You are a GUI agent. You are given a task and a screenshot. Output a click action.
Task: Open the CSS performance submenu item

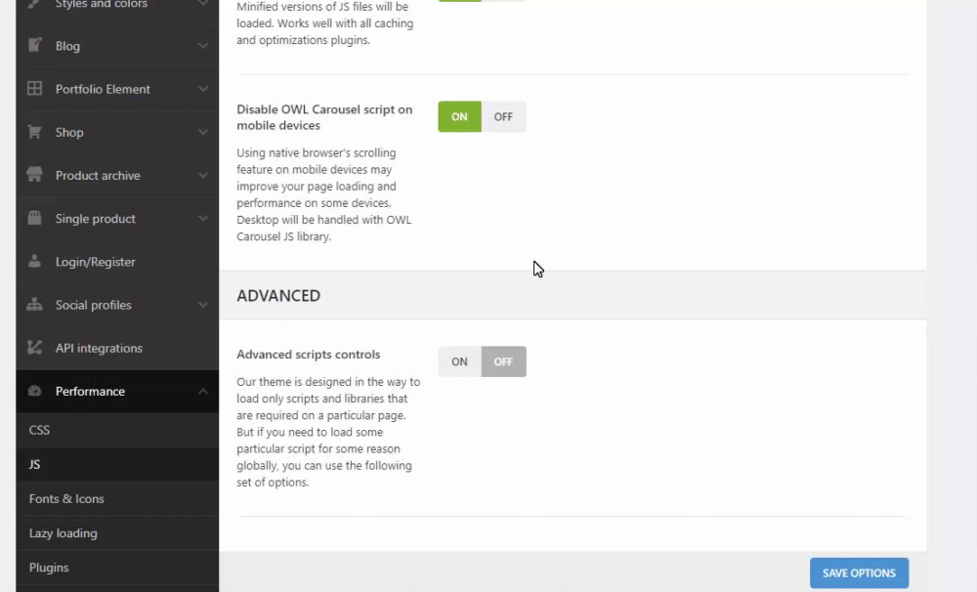[x=40, y=430]
